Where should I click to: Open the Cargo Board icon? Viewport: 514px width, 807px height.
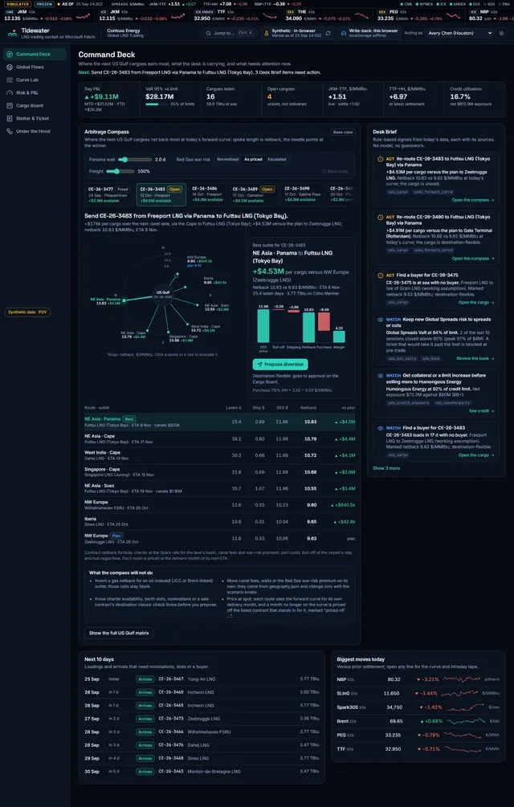click(10, 105)
